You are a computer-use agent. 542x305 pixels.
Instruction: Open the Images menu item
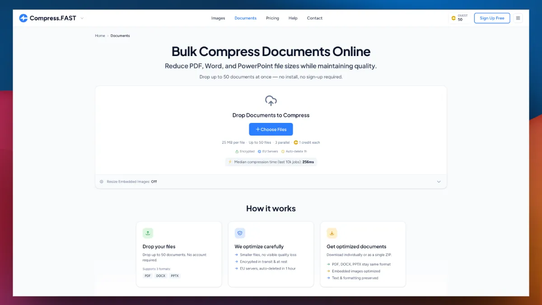click(218, 18)
